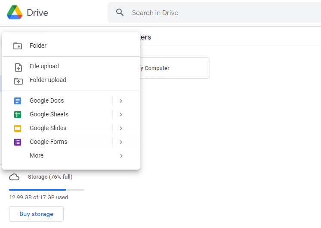Image resolution: width=321 pixels, height=228 pixels.
Task: Select File upload menu entry
Action: pyautogui.click(x=71, y=66)
